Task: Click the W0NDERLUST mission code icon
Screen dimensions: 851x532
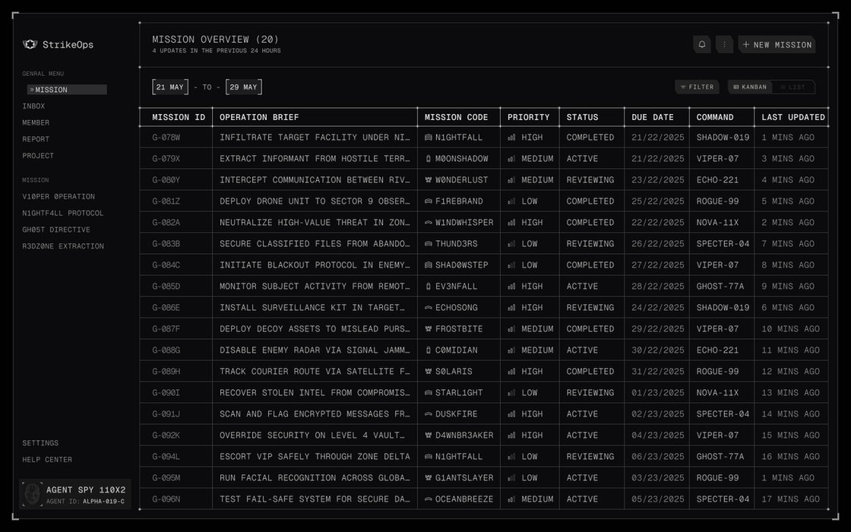Action: 429,179
